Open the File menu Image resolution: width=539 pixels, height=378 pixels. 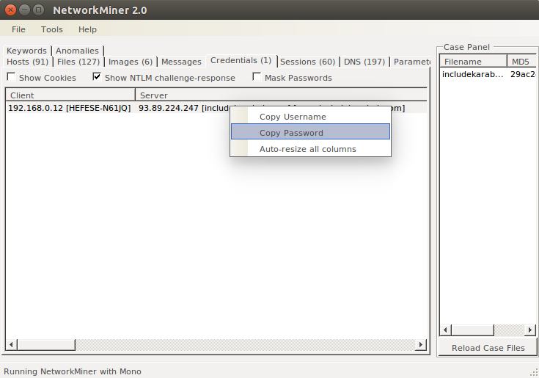click(18, 29)
